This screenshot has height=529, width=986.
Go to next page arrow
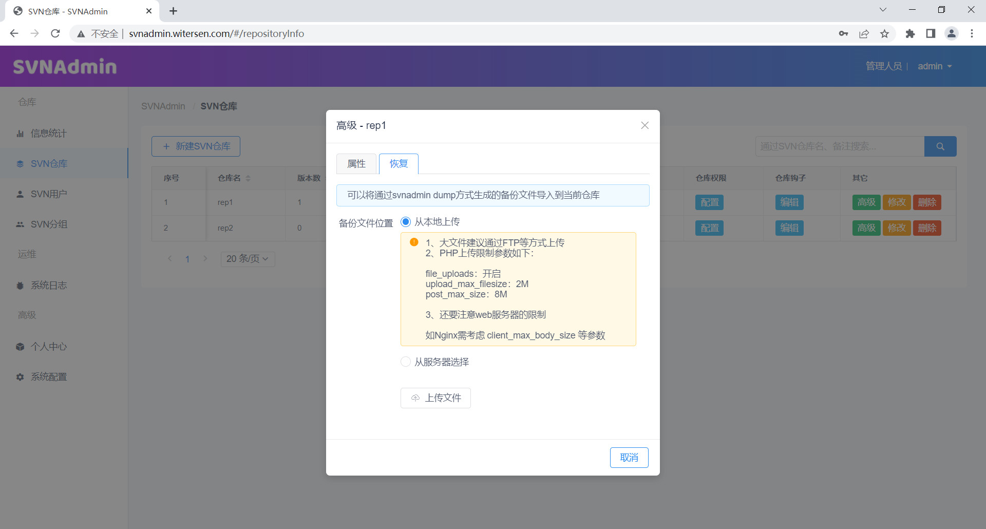205,258
